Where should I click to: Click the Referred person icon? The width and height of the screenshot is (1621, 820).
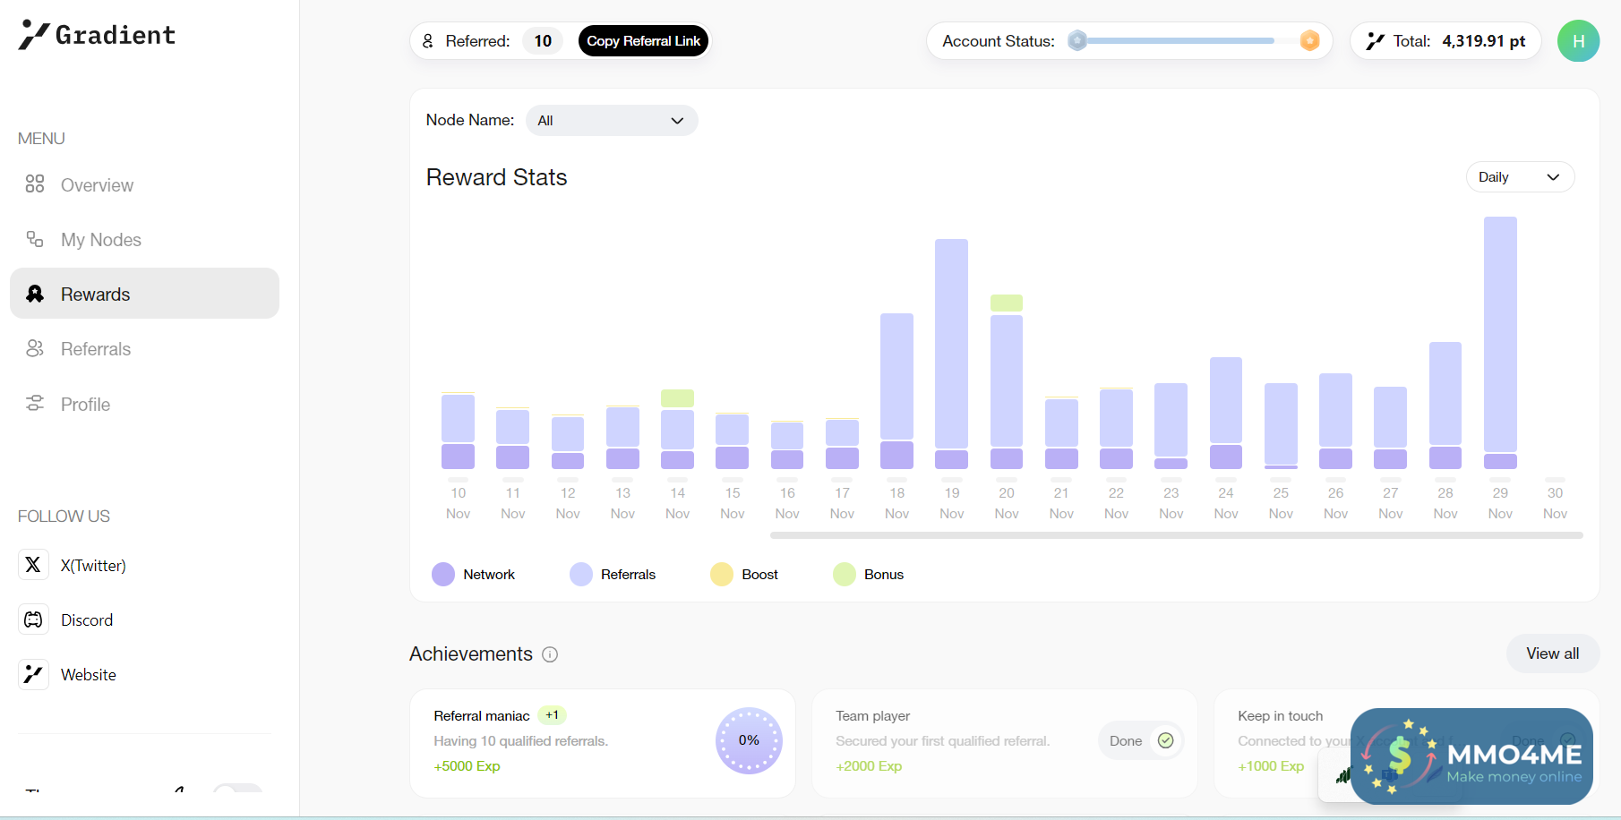pyautogui.click(x=428, y=40)
